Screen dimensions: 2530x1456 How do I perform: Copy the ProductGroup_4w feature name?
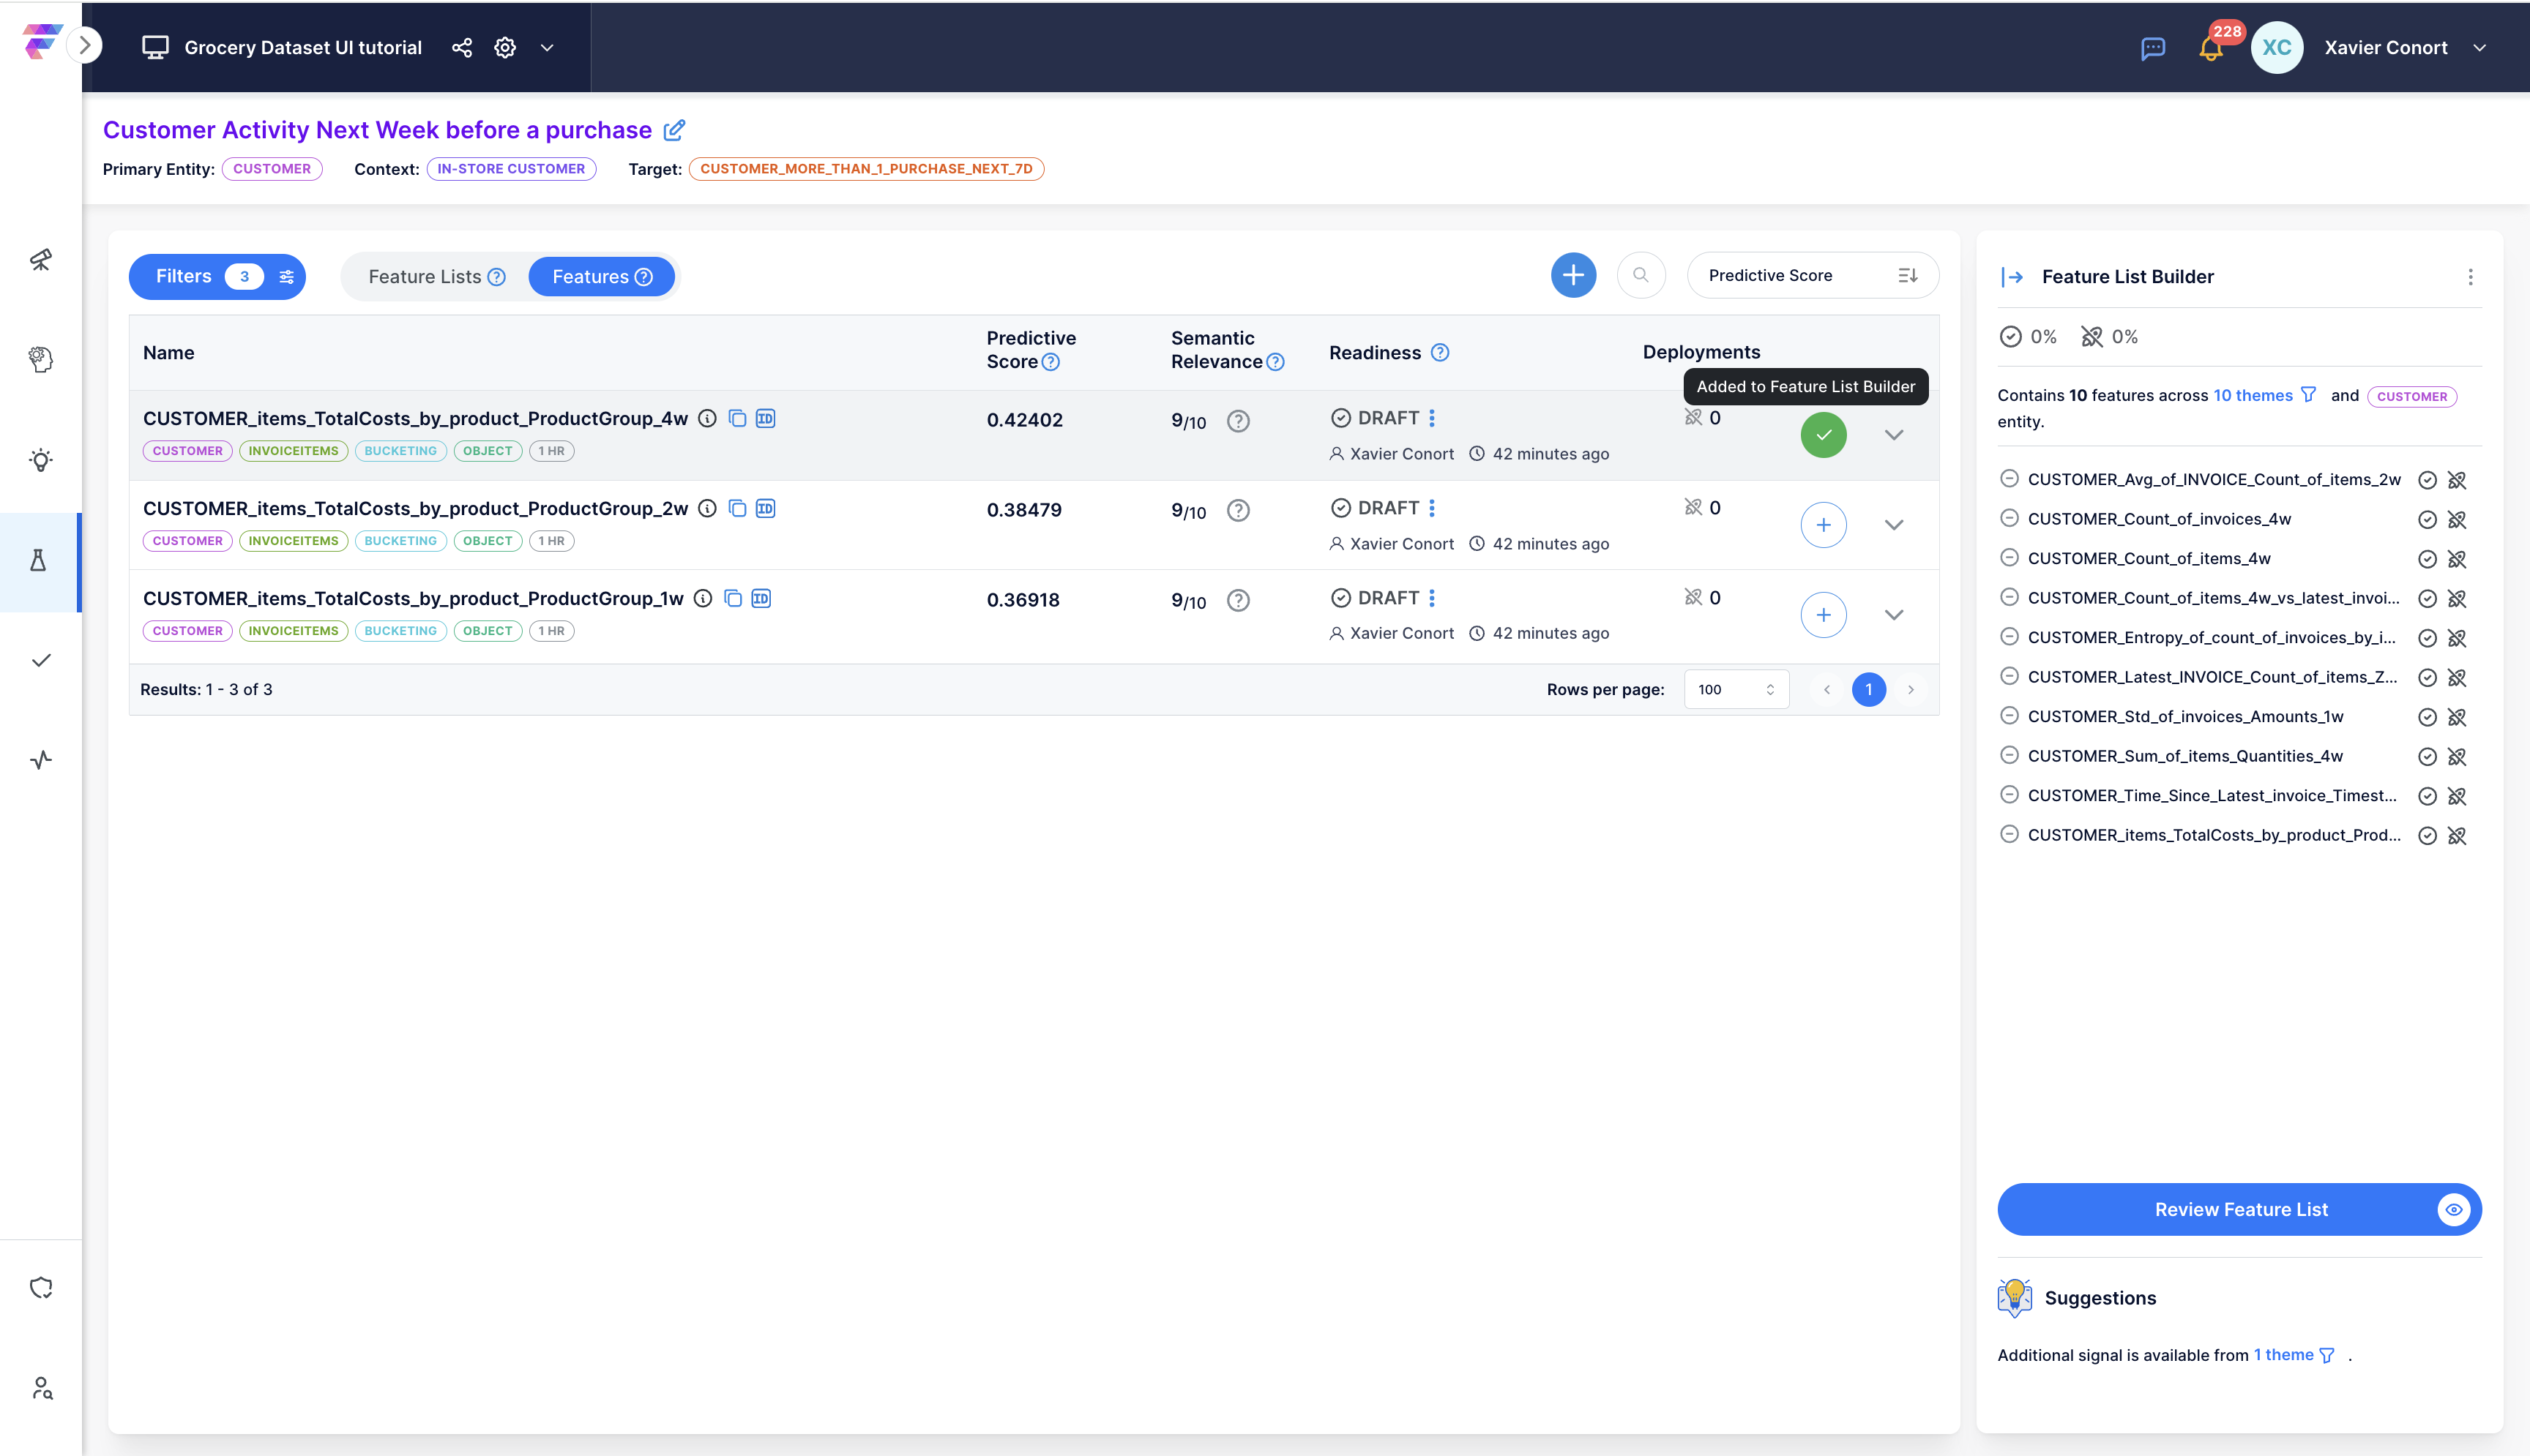click(737, 418)
